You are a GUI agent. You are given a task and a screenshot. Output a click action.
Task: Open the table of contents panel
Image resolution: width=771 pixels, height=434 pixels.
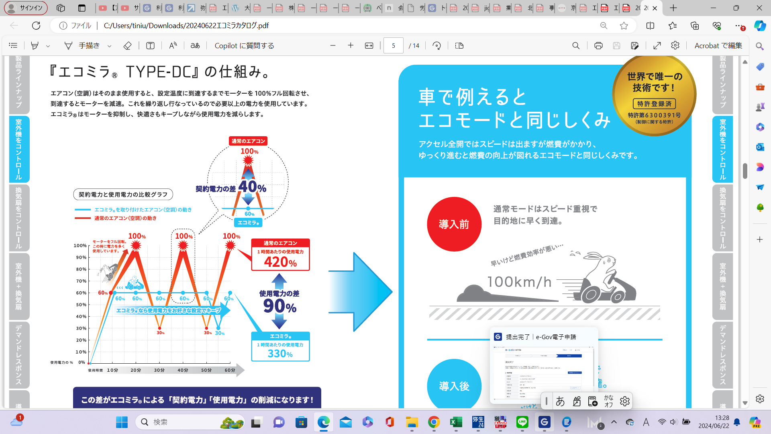tap(13, 46)
